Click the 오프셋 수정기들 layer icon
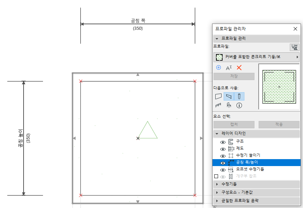 (231, 170)
